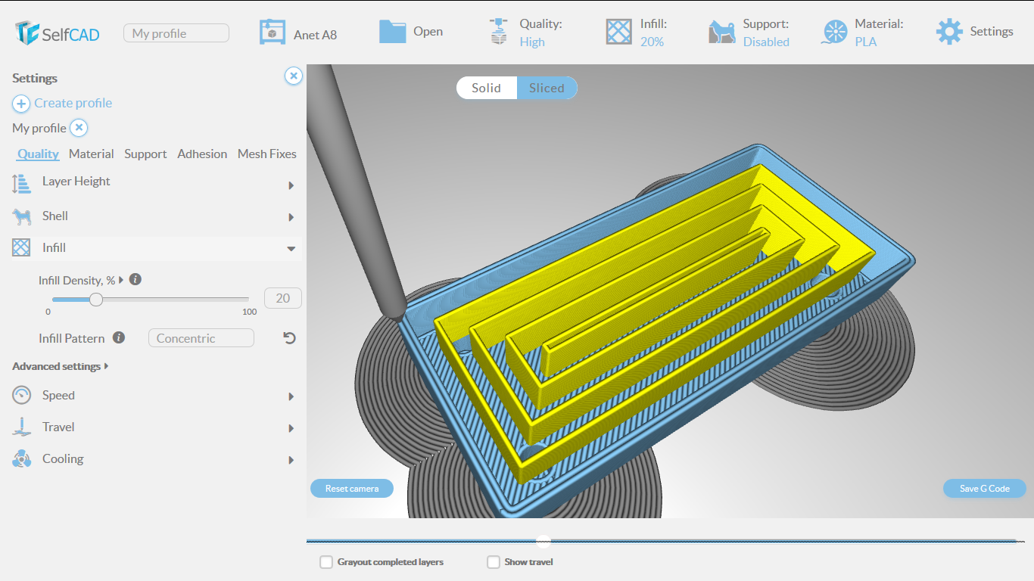
Task: Enable Show travel checkbox
Action: (494, 562)
